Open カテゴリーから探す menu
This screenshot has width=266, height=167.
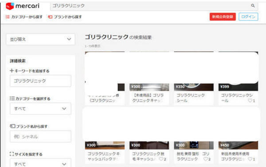coord(24,17)
